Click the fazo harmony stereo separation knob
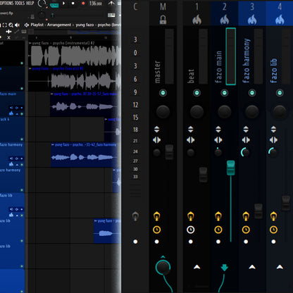 246,153
